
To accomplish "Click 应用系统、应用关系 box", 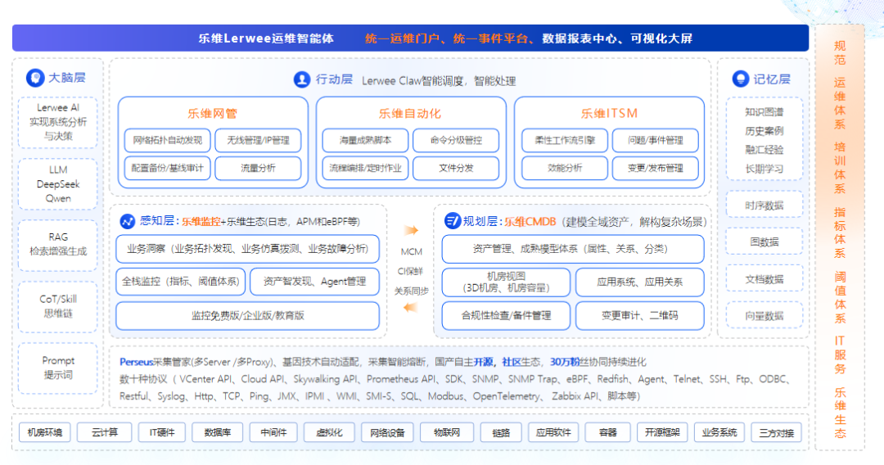I will click(x=640, y=282).
